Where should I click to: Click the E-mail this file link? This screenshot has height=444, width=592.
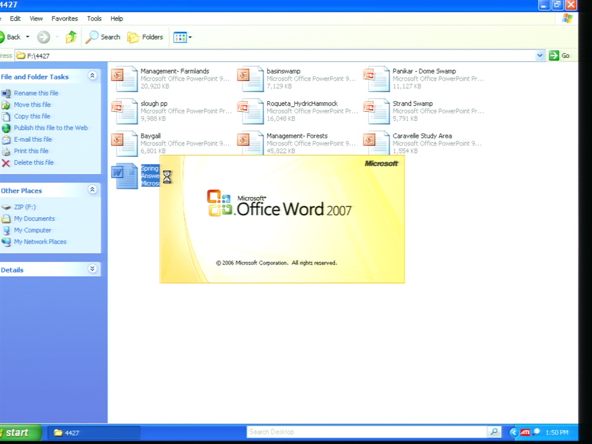click(33, 139)
